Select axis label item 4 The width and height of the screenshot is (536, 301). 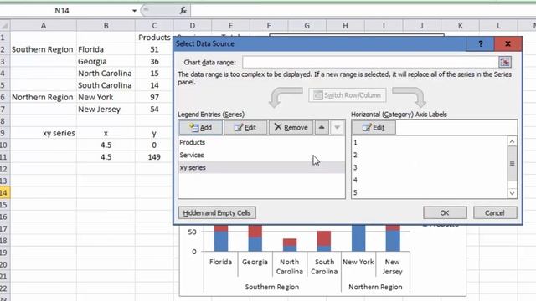[x=430, y=180]
